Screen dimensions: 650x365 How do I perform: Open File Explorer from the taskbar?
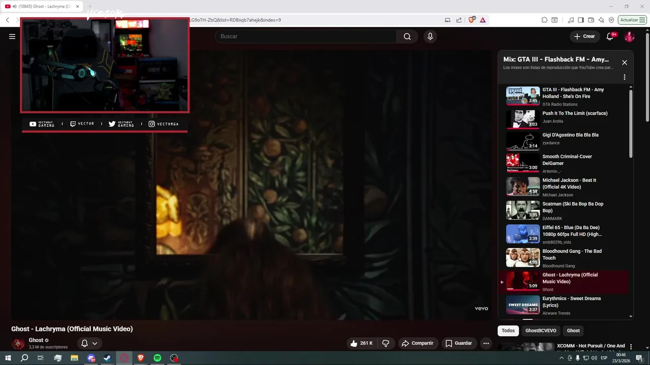pyautogui.click(x=74, y=358)
